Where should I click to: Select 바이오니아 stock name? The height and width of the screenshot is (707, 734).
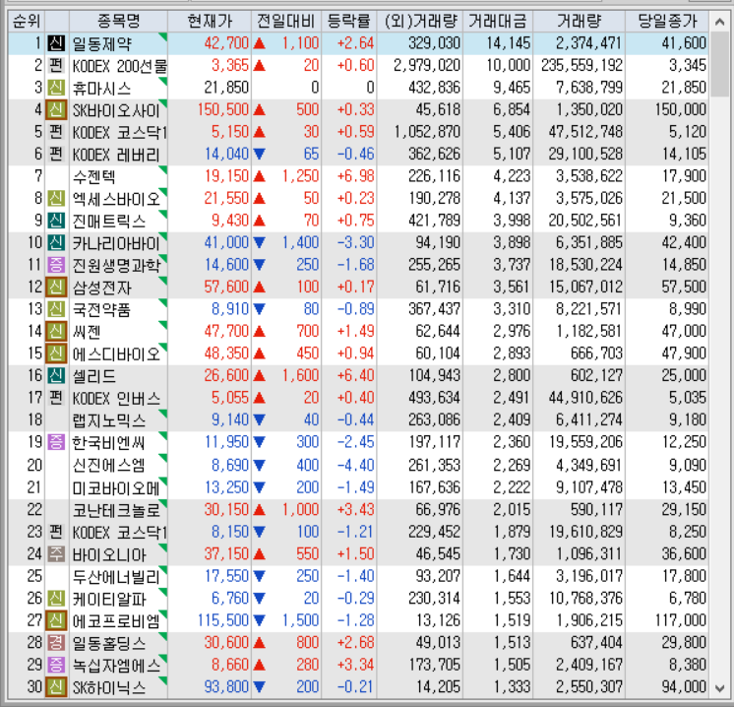coord(108,554)
